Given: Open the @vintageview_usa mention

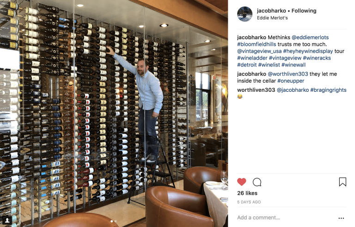Looking at the screenshot, I should pos(259,51).
